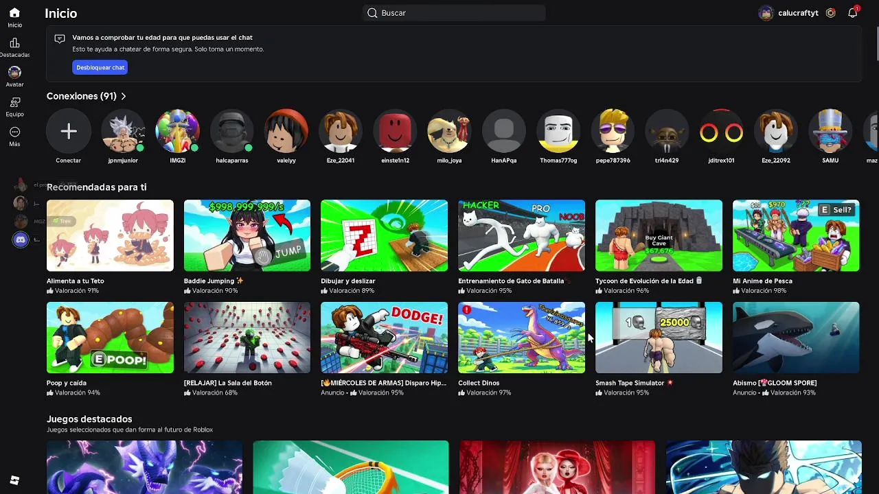Image resolution: width=879 pixels, height=494 pixels.
Task: Open Tycoon de Evolución de la Edad thumbnail
Action: (659, 235)
